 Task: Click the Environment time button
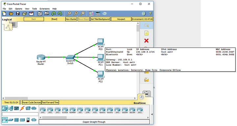coord(142,19)
